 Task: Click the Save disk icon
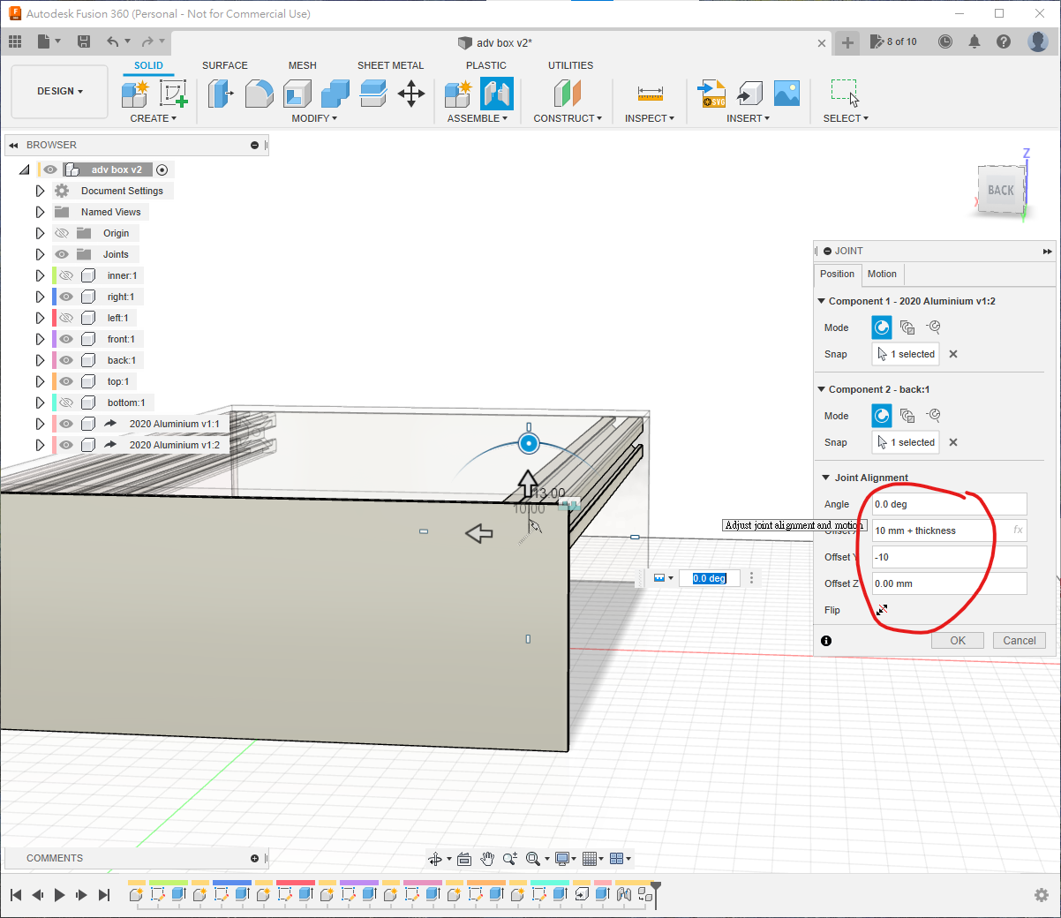pyautogui.click(x=84, y=41)
